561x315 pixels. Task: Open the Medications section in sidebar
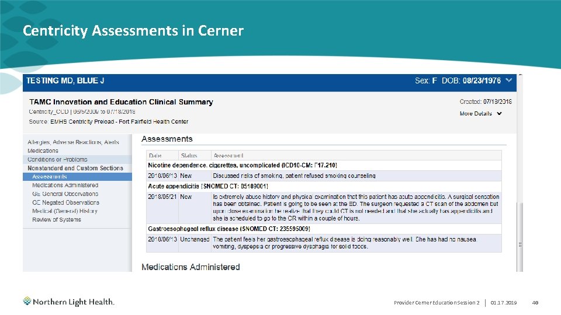pos(43,150)
